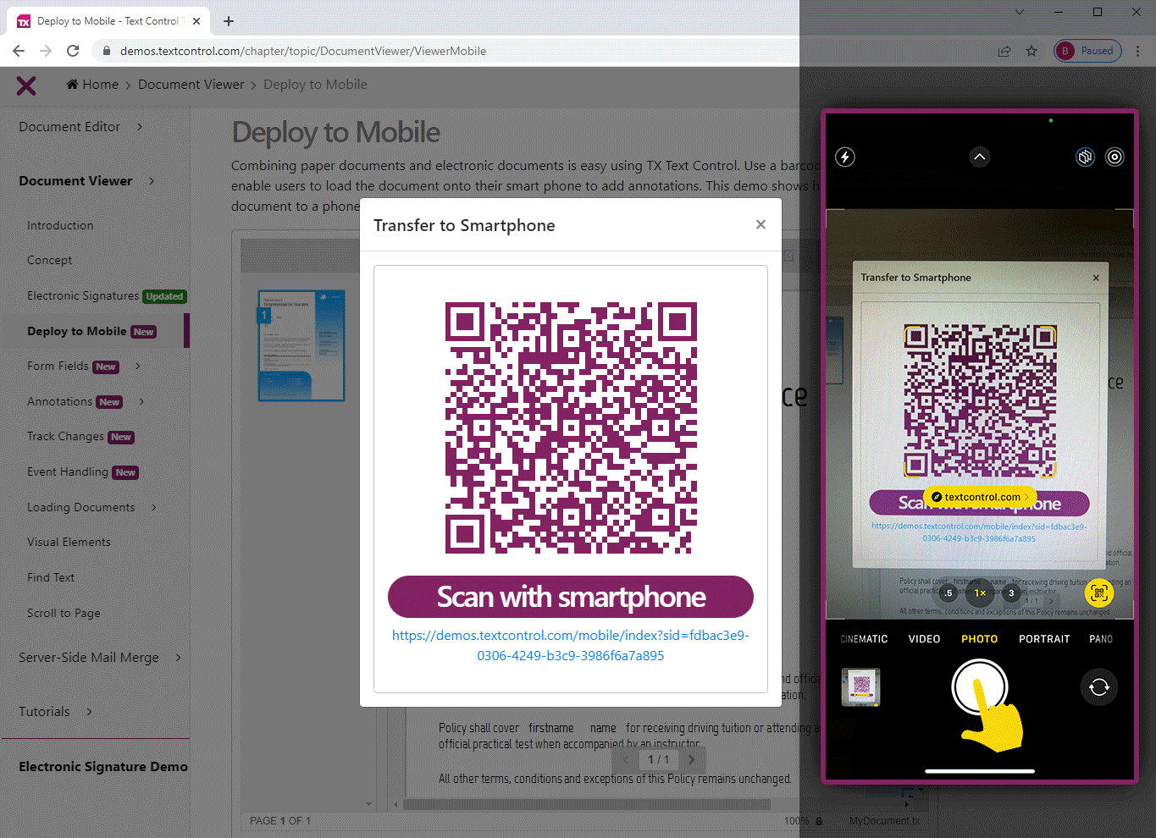Open the demos.textcontrol.com mobile link

click(x=571, y=645)
